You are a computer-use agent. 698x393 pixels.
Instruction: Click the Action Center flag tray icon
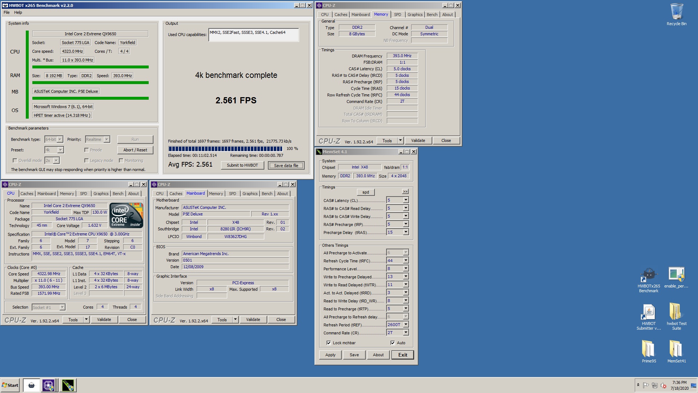tap(646, 385)
